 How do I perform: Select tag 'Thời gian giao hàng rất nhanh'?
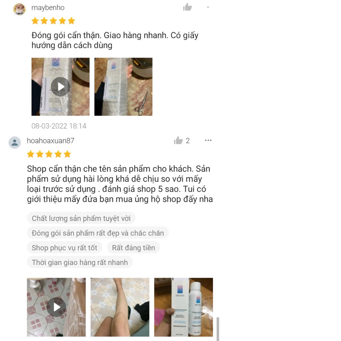pyautogui.click(x=80, y=262)
